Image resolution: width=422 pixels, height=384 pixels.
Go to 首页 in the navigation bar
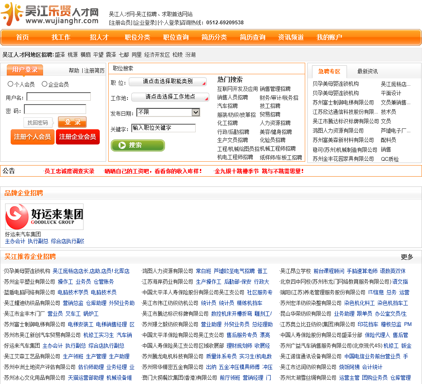click(x=22, y=37)
